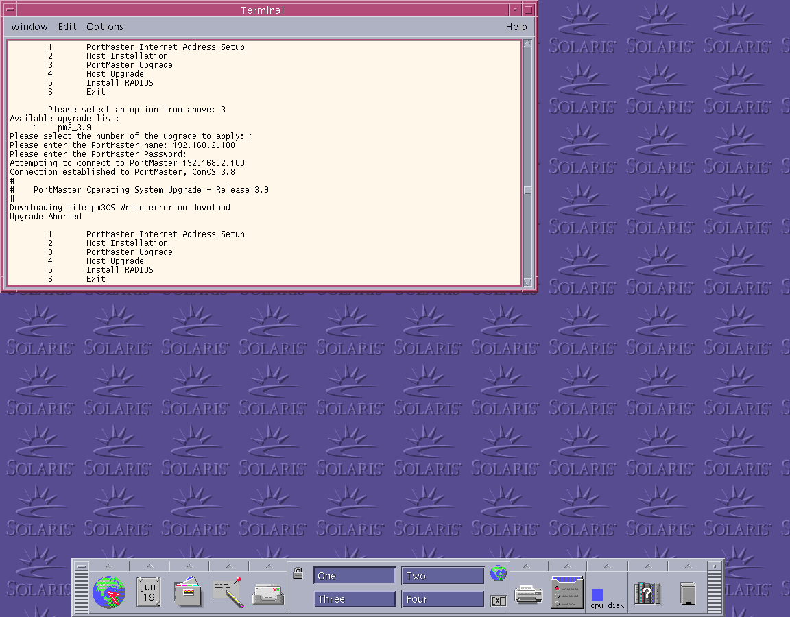Image resolution: width=790 pixels, height=617 pixels.
Task: Expand the subpanel arrow above cpu disk meter
Action: 607,566
